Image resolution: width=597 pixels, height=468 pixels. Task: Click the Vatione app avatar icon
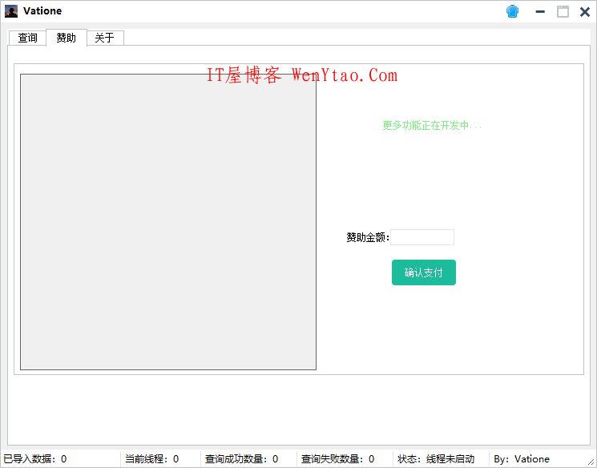coord(11,11)
